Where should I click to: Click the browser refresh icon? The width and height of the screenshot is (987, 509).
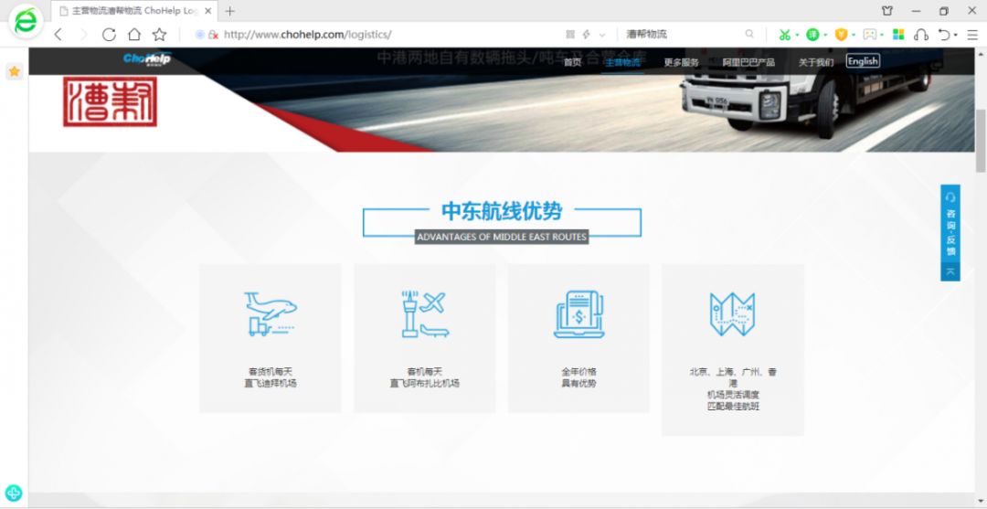click(109, 35)
